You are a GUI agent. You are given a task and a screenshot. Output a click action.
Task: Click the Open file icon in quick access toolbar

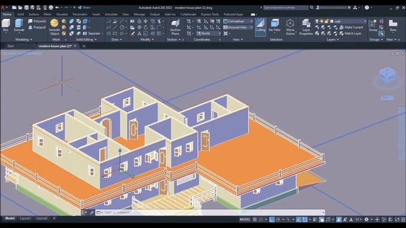(x=20, y=8)
